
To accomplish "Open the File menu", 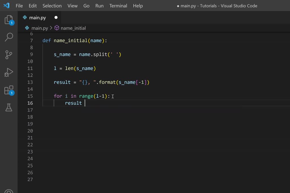I will point(19,6).
